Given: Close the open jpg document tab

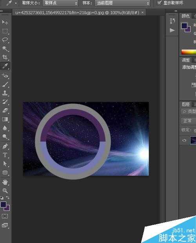Looking at the screenshot, I should click(142, 12).
